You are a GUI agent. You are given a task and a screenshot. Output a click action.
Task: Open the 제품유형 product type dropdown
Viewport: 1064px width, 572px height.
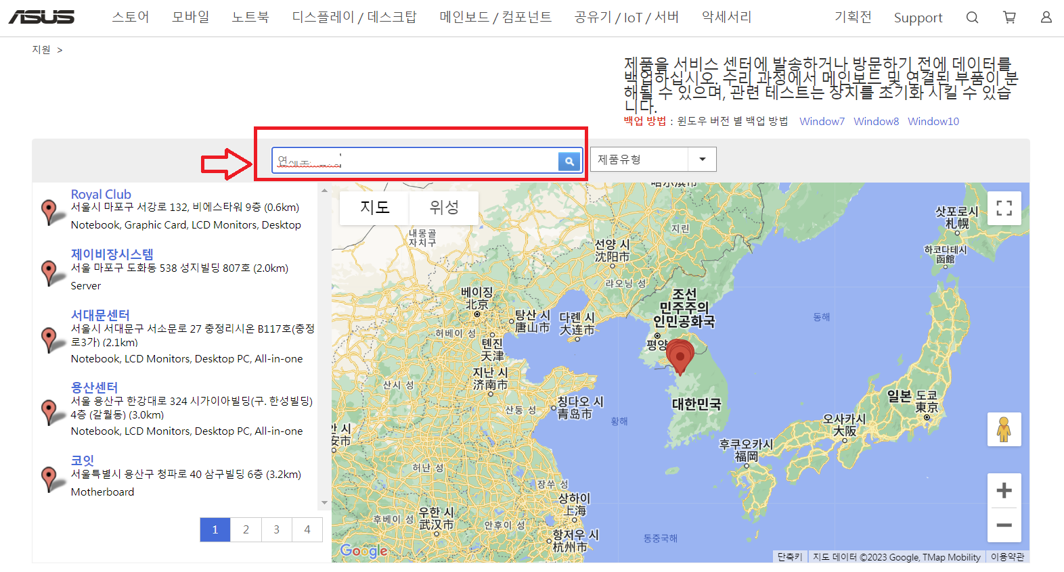(653, 160)
